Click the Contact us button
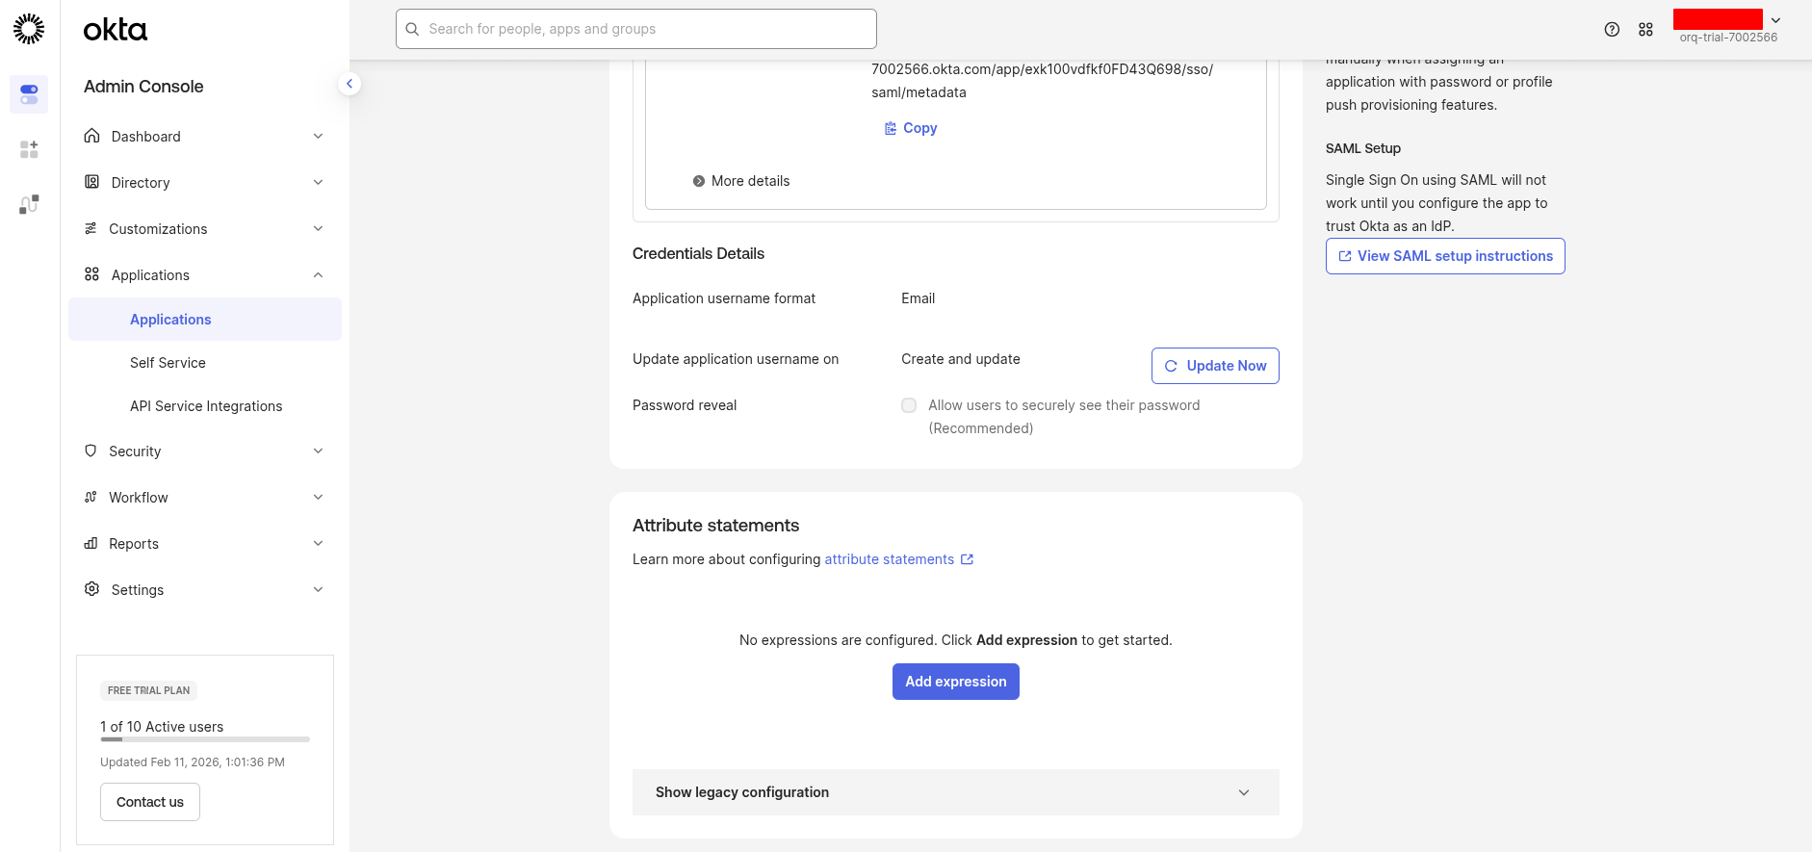The width and height of the screenshot is (1812, 852). coord(150,802)
